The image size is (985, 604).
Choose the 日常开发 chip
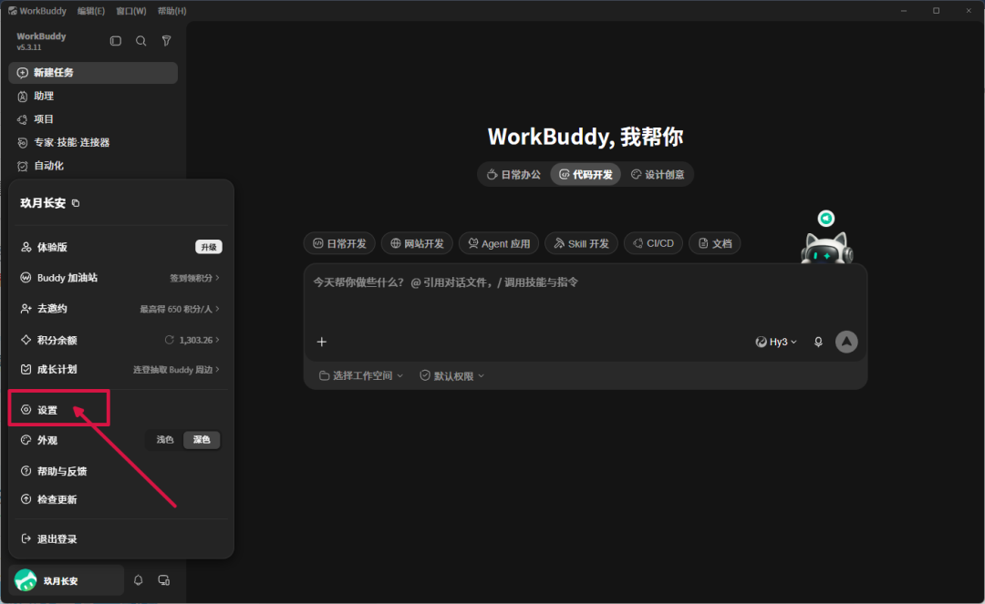(339, 243)
